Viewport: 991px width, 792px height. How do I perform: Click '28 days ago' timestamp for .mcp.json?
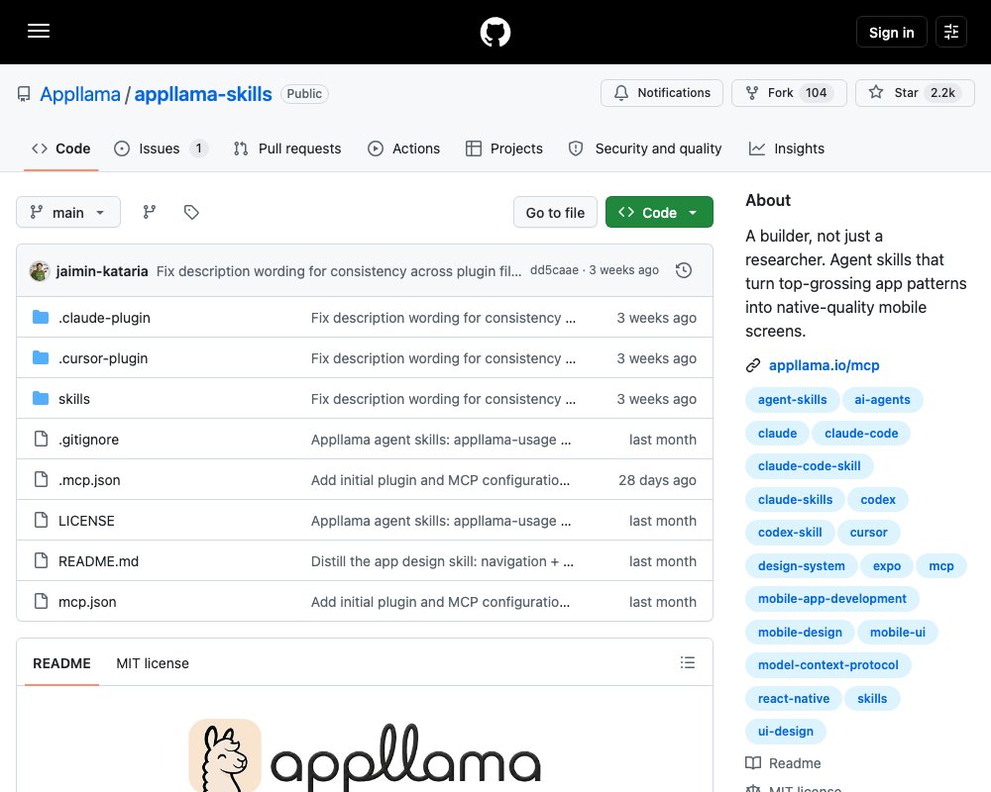pyautogui.click(x=657, y=480)
